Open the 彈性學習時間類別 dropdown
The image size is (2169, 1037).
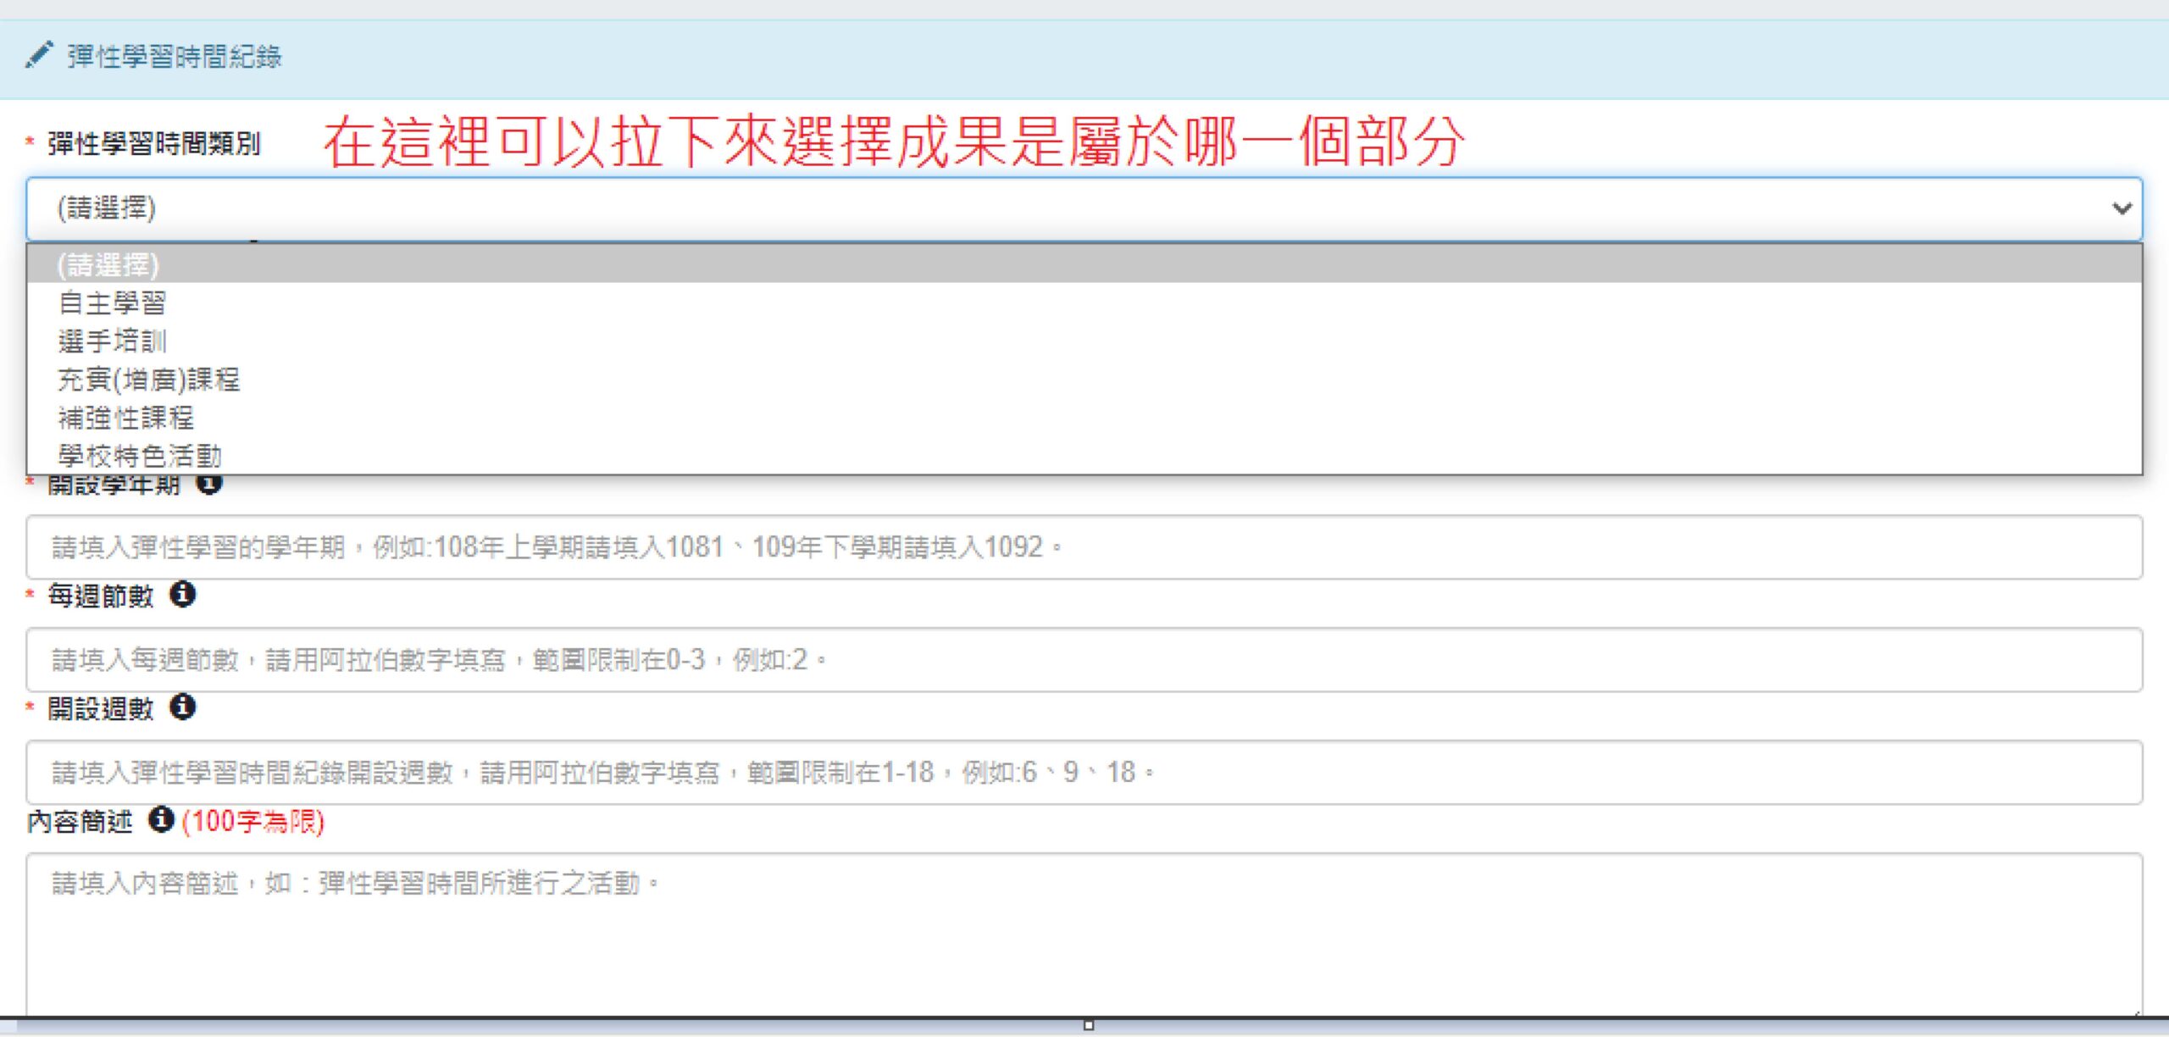(1084, 208)
